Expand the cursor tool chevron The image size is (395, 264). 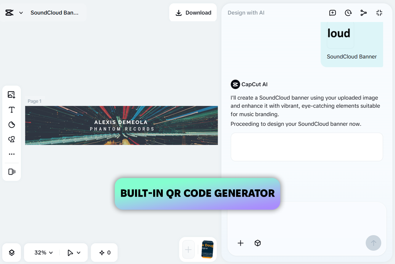[x=79, y=253]
